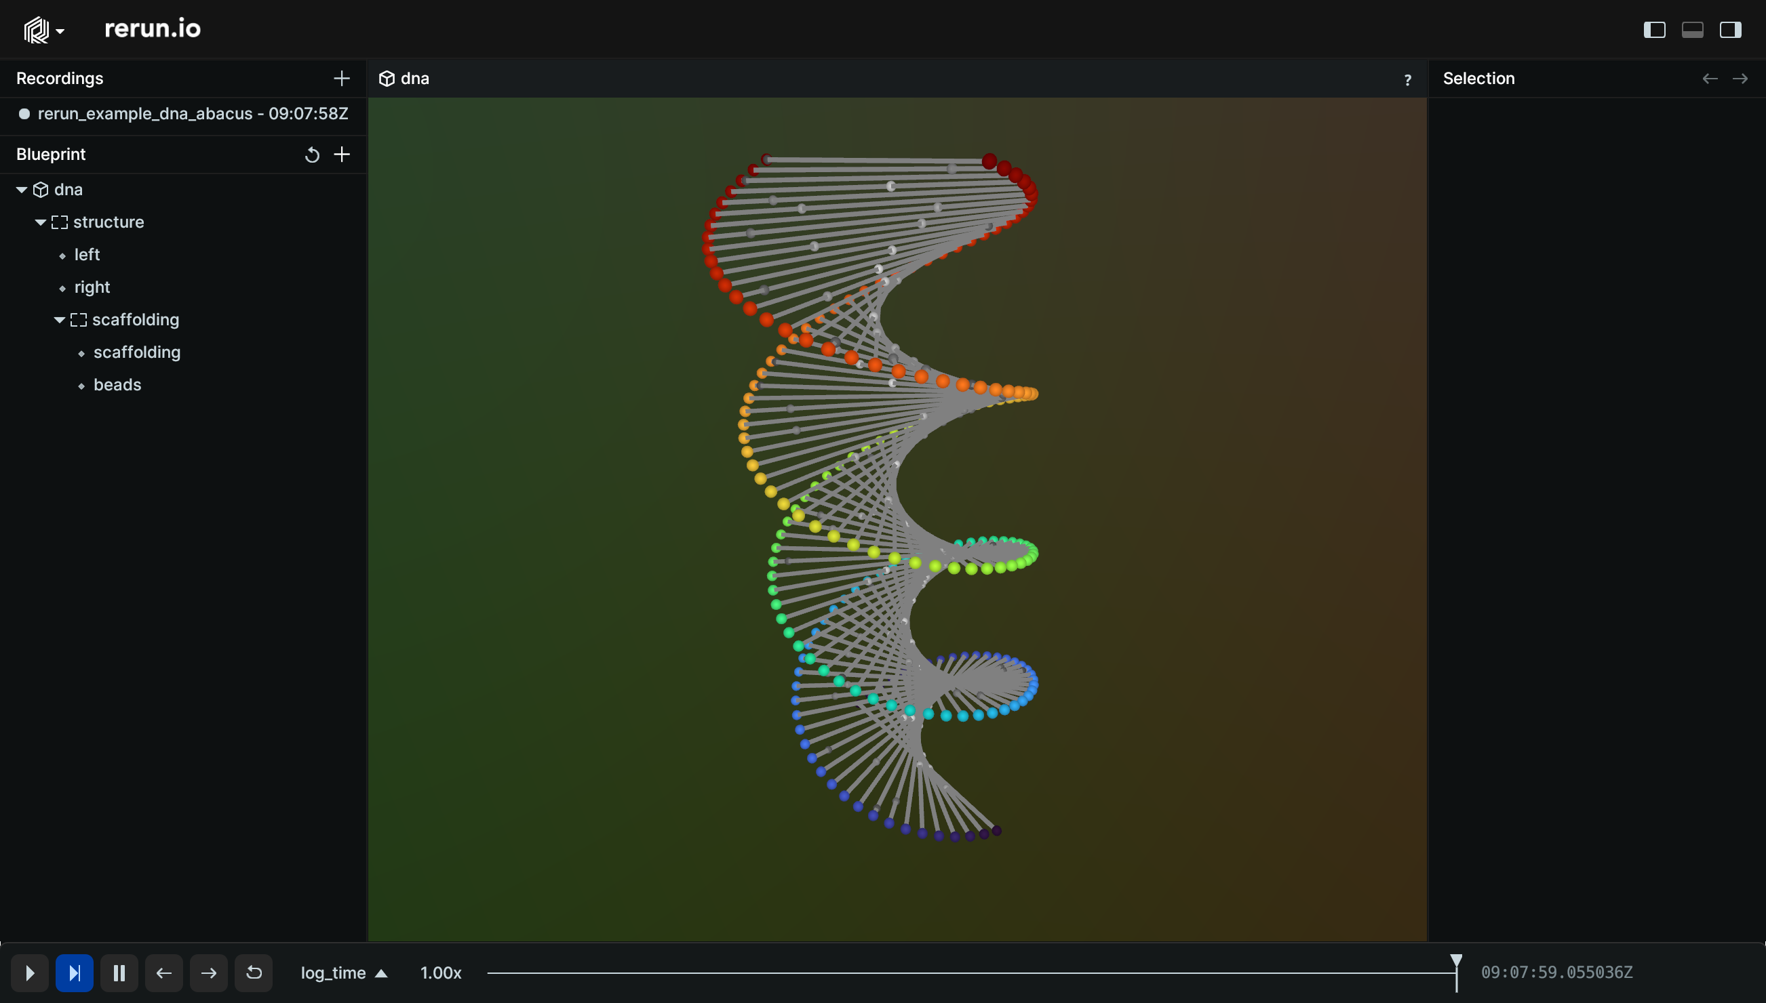Start playback with play button

pos(30,973)
